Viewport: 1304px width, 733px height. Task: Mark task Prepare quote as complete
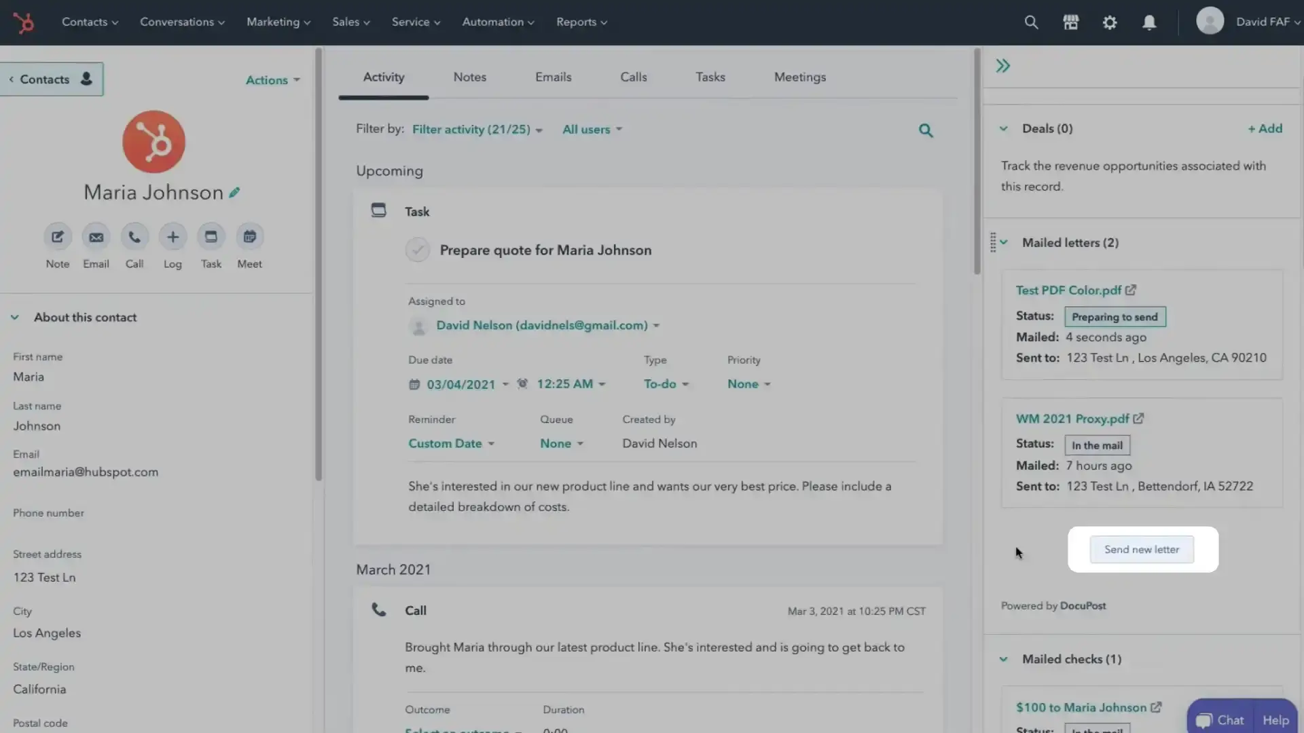point(417,250)
